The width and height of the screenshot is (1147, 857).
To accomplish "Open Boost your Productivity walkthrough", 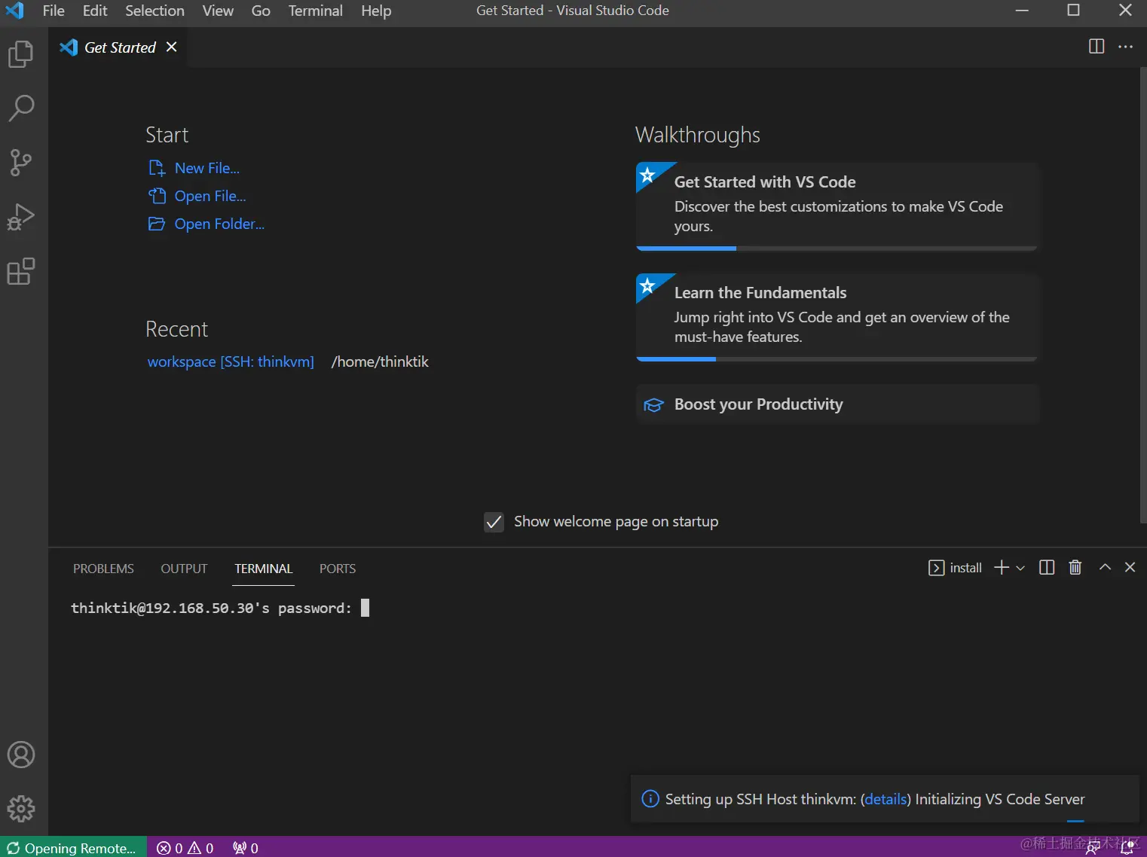I will click(x=837, y=404).
